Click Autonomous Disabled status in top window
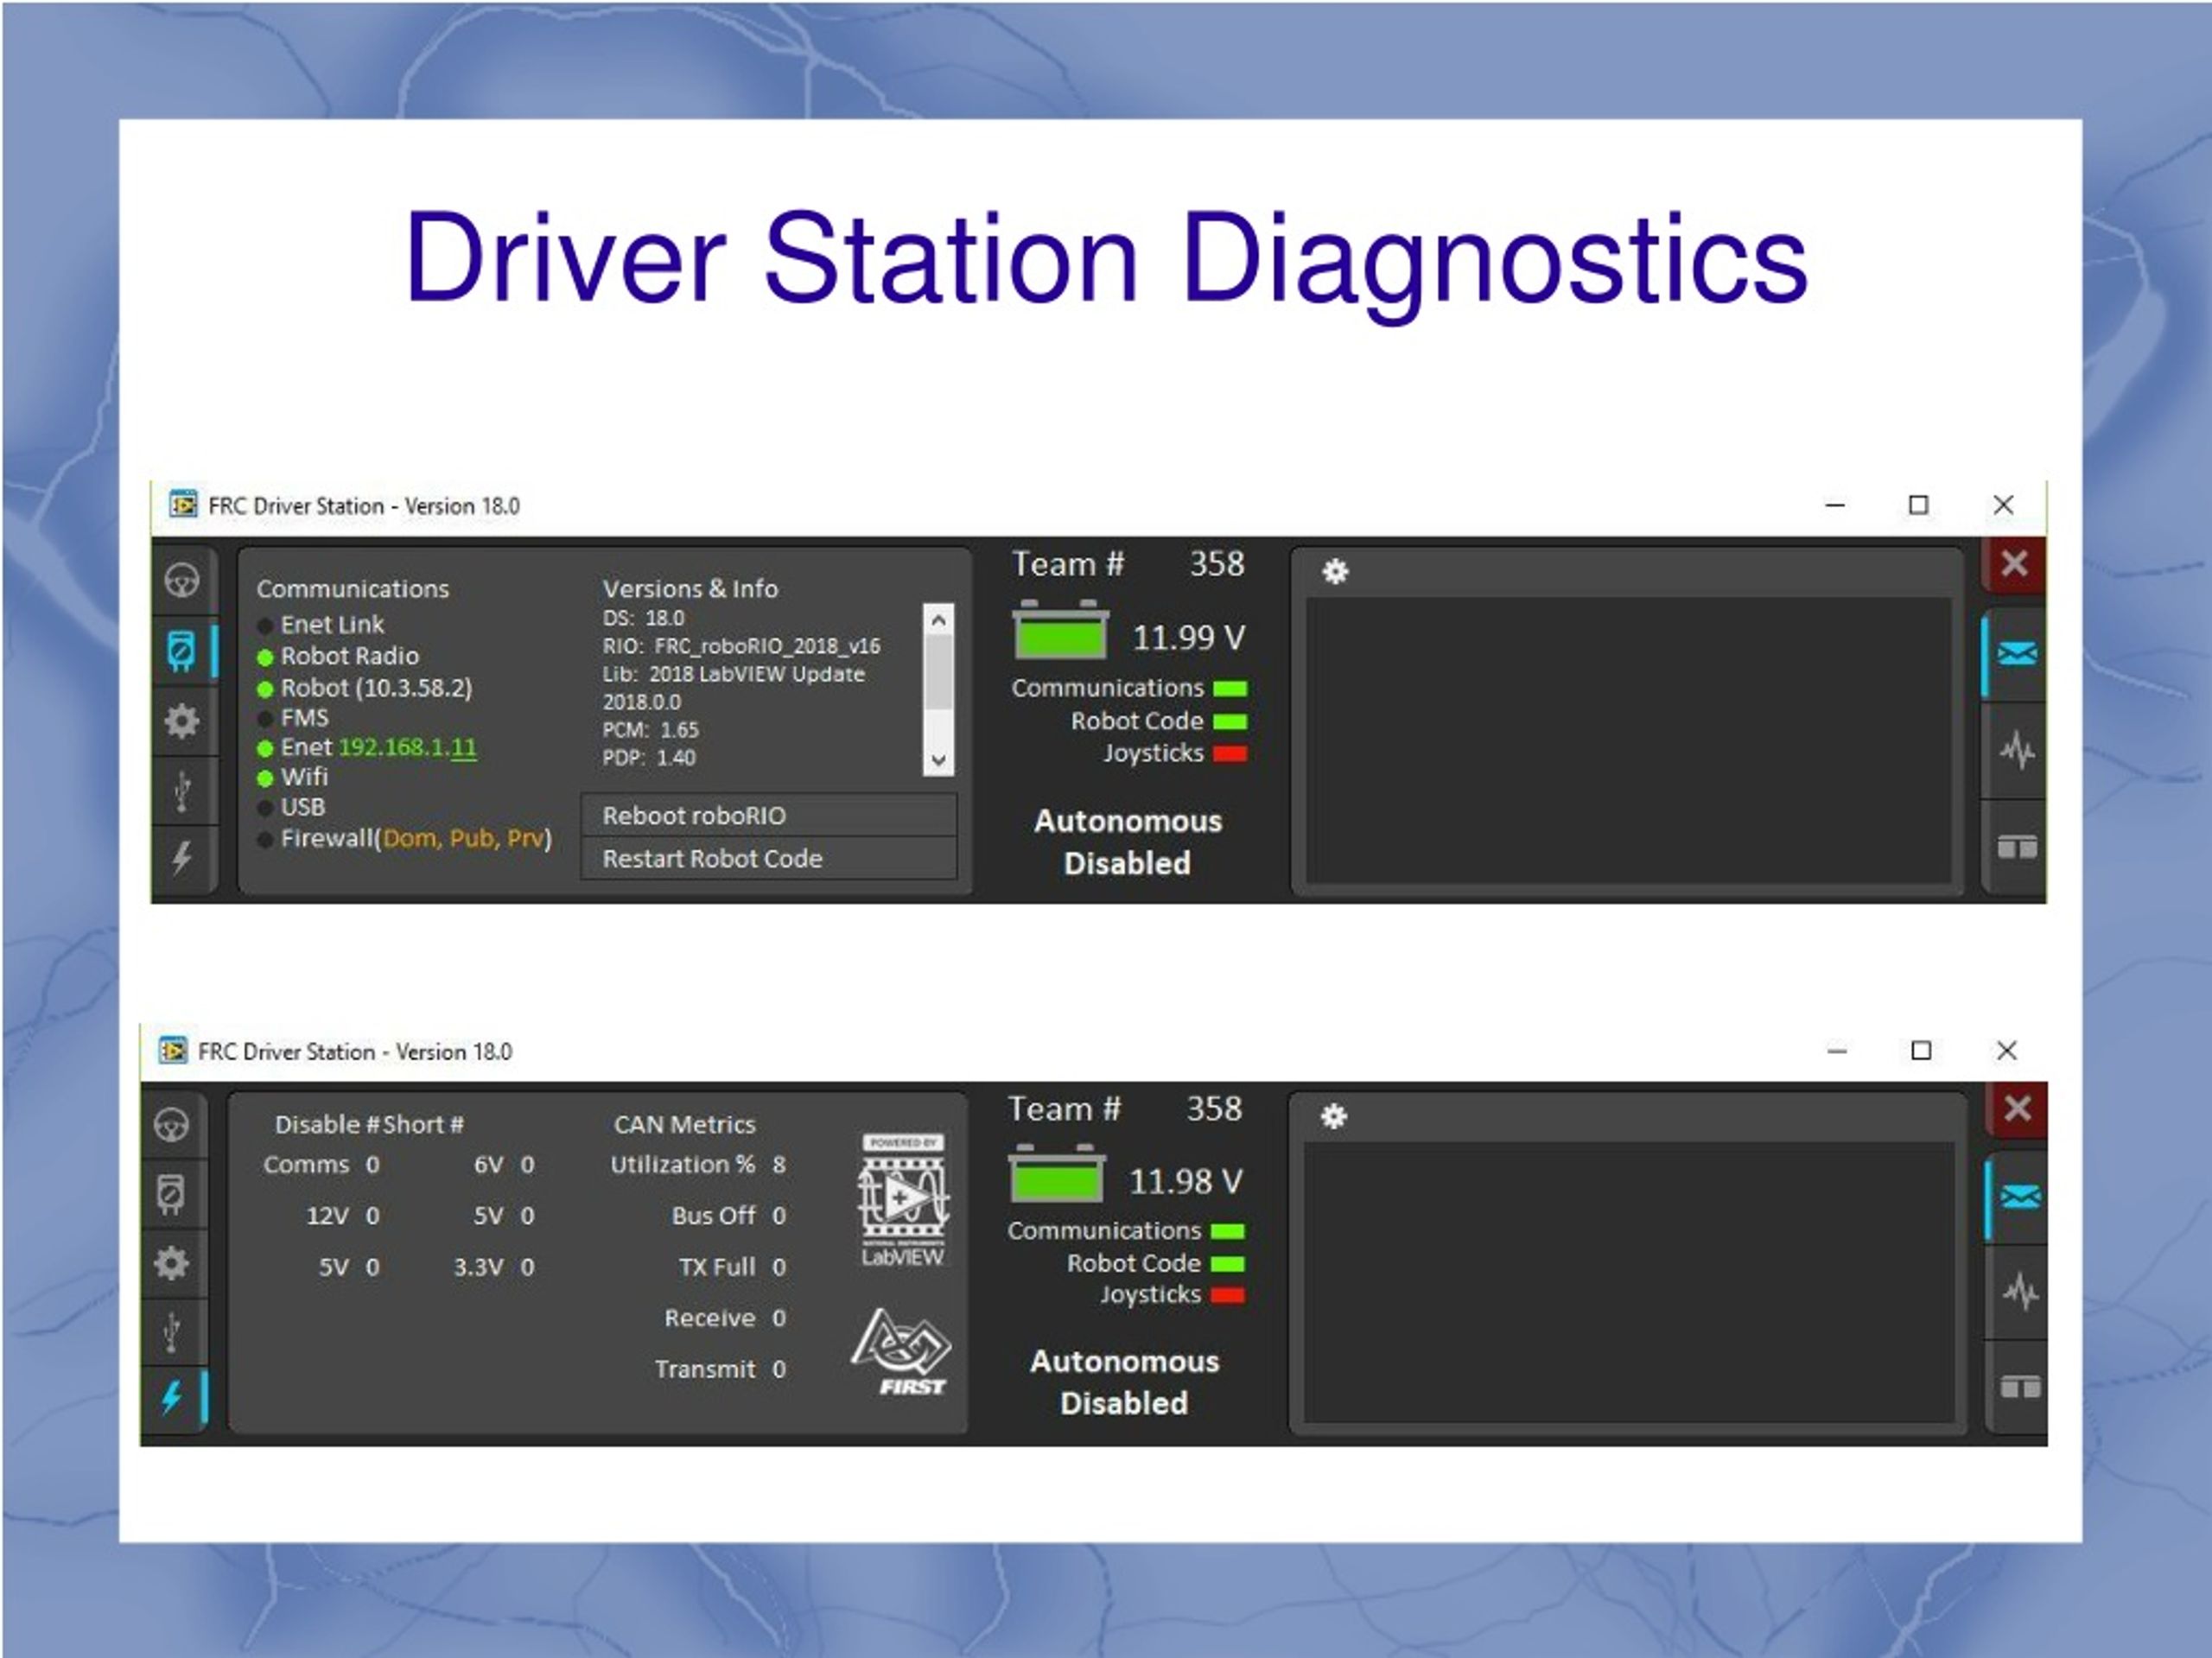 coord(1128,842)
